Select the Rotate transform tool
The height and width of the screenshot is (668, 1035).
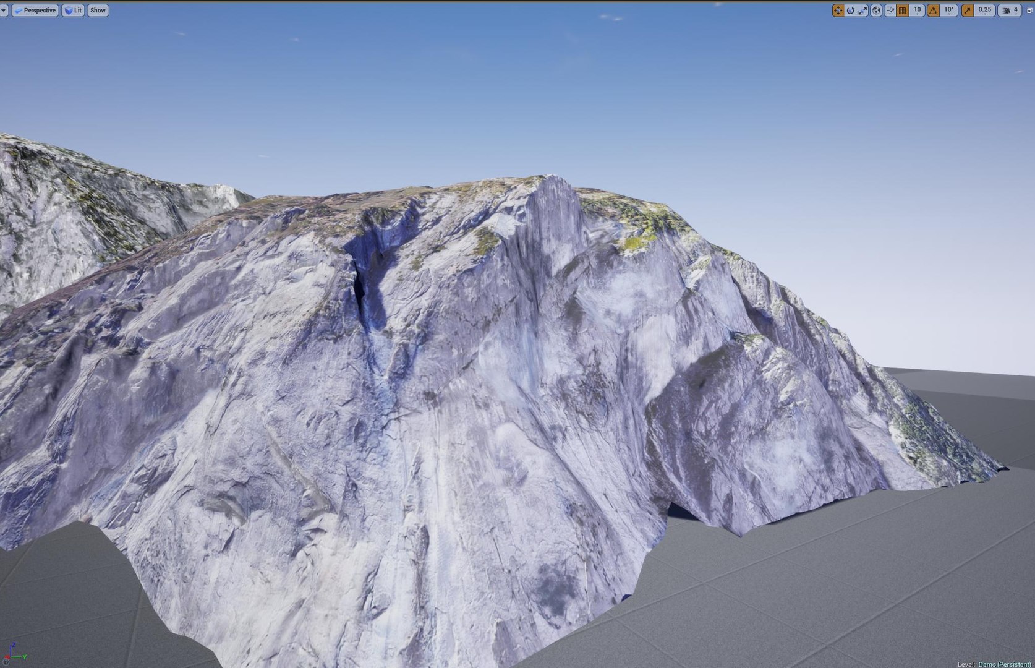(x=851, y=11)
